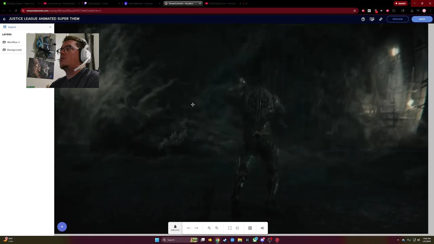Open the Adblock Plus extension icon
The width and height of the screenshot is (434, 244).
click(388, 11)
